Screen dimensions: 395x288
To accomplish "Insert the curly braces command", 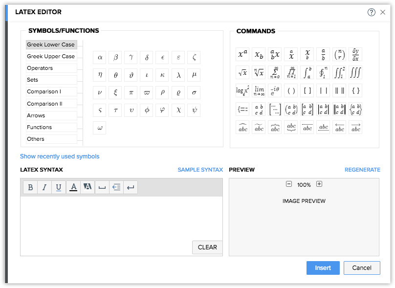I will 355,91.
